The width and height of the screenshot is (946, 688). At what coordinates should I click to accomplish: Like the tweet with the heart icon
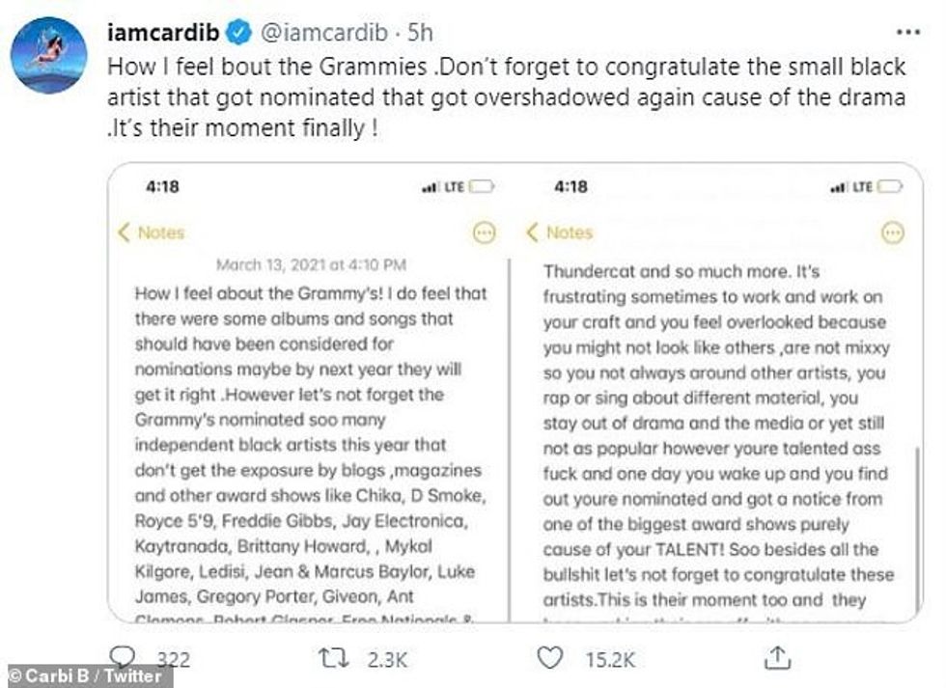point(549,659)
